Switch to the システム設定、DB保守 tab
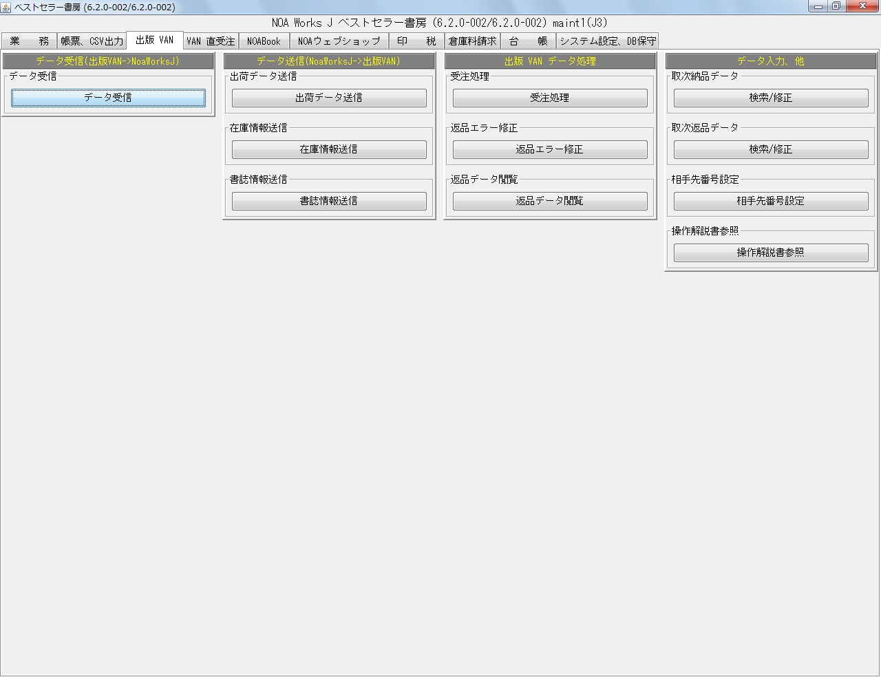This screenshot has width=881, height=677. tap(607, 41)
